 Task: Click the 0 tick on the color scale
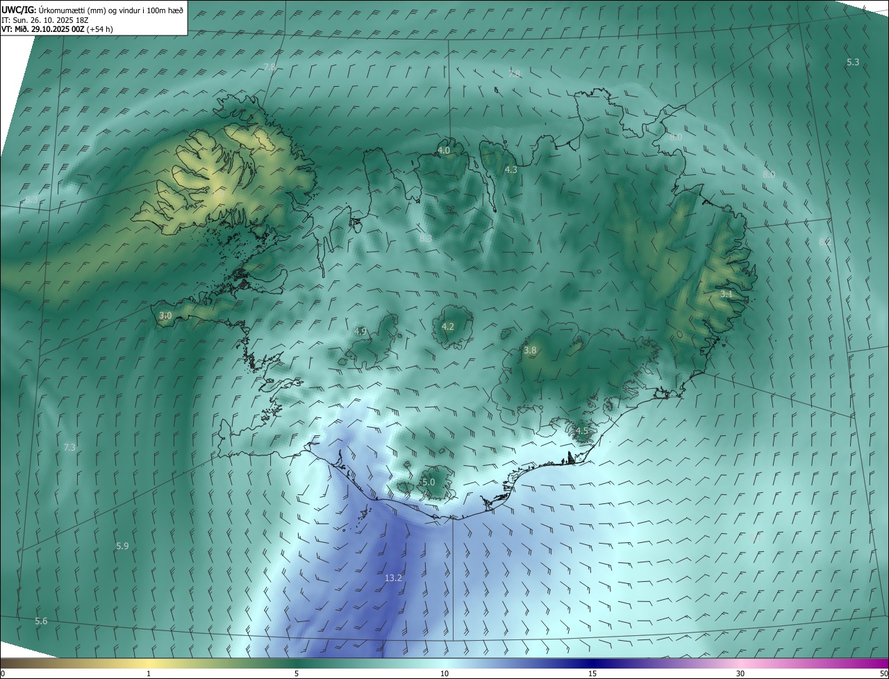[x=3, y=674]
